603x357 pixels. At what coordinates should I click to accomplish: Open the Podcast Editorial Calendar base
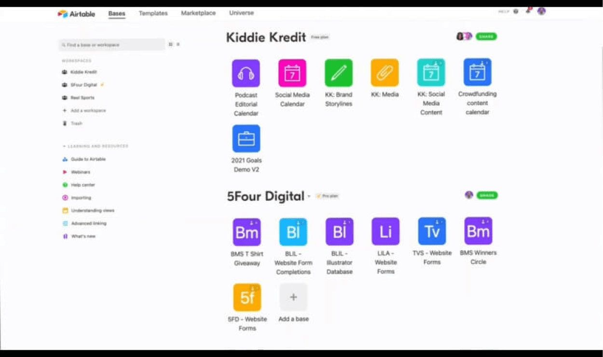pyautogui.click(x=246, y=74)
